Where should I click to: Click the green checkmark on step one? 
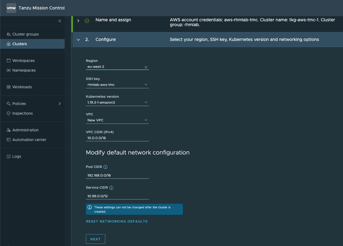87,21
